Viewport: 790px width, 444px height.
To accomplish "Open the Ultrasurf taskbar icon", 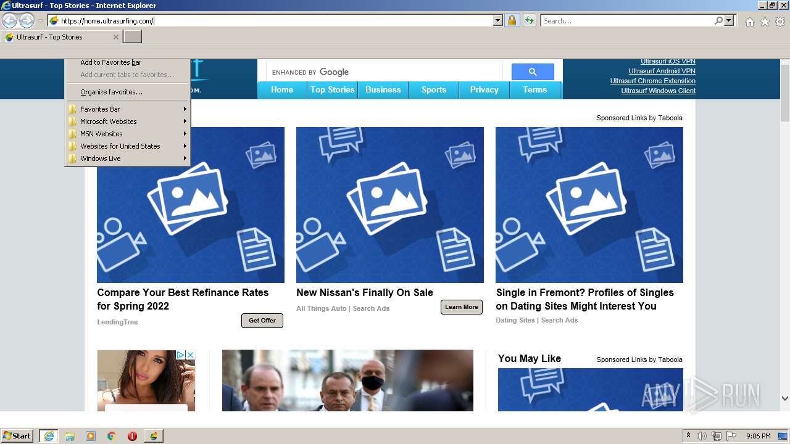I will (154, 436).
